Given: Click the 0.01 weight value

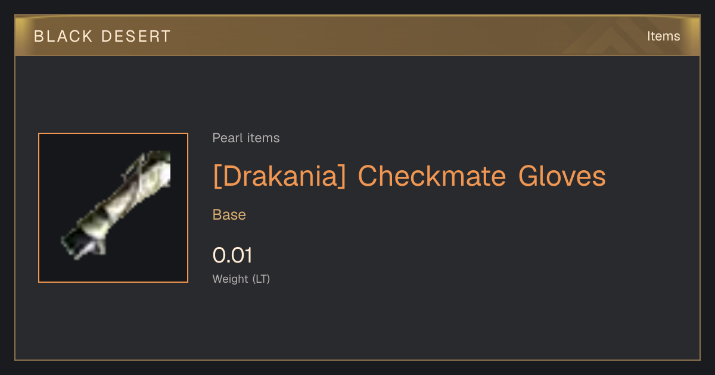Looking at the screenshot, I should [x=232, y=255].
